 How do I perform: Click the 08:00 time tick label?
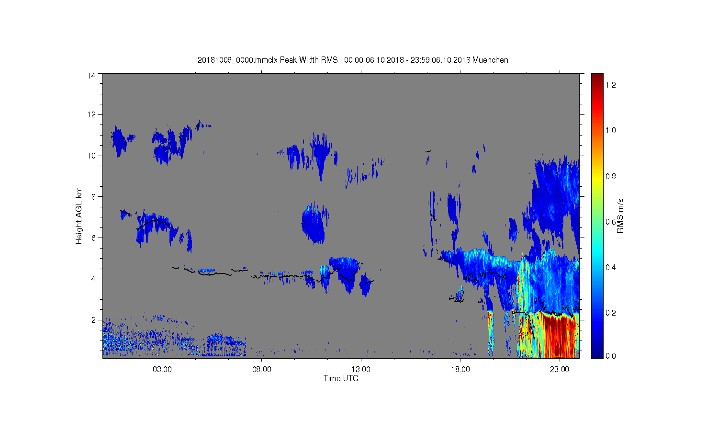(x=261, y=370)
